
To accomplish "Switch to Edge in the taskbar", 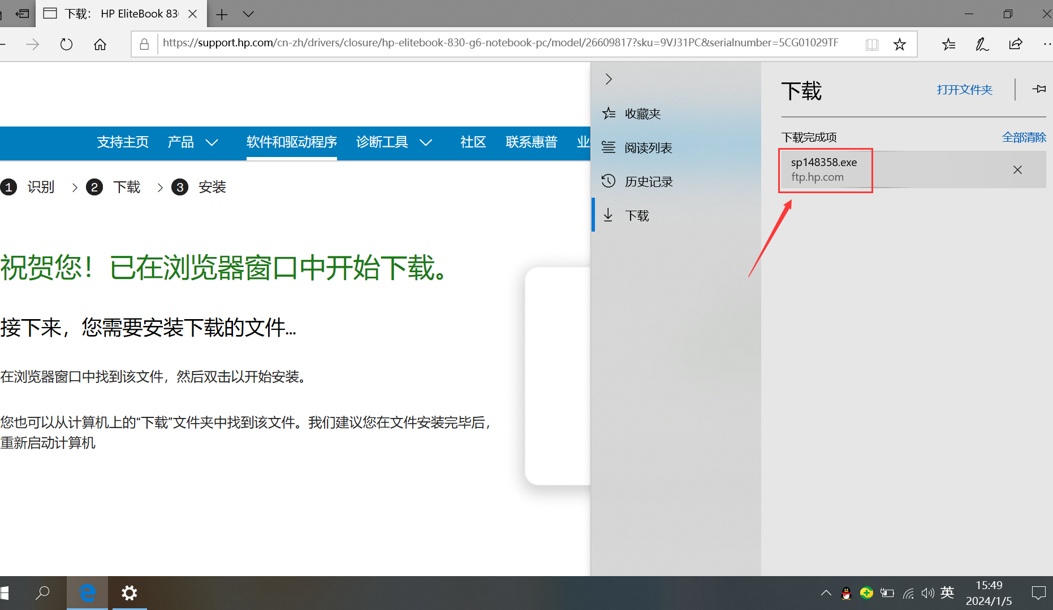I will click(87, 593).
